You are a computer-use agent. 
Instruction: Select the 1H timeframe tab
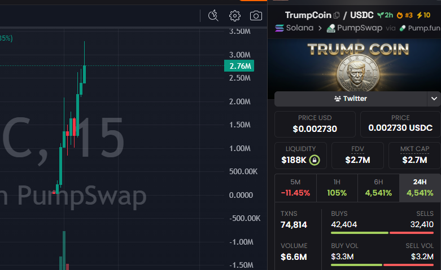[337, 188]
